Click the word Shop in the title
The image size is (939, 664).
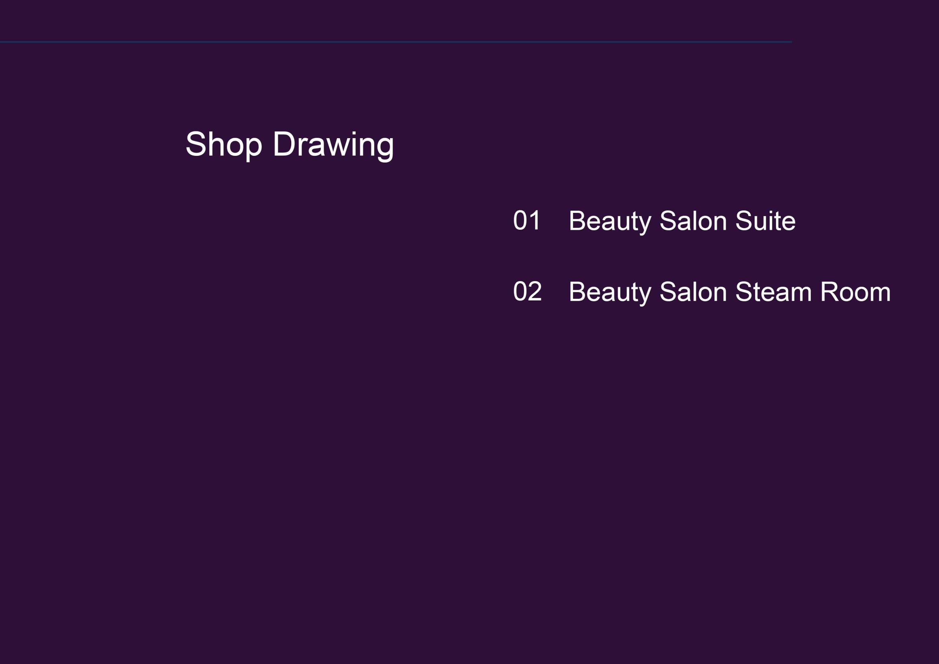click(224, 145)
